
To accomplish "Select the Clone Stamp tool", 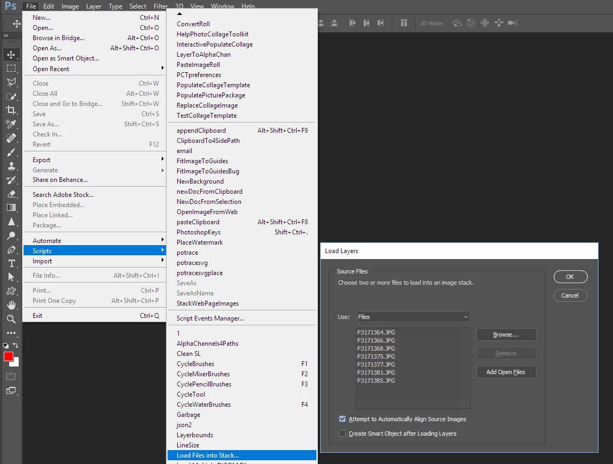I will click(11, 166).
